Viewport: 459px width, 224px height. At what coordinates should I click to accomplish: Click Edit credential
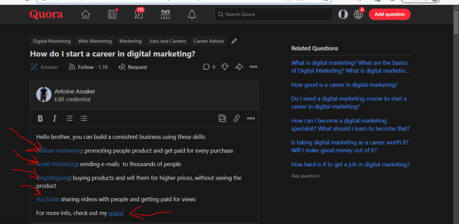point(72,99)
